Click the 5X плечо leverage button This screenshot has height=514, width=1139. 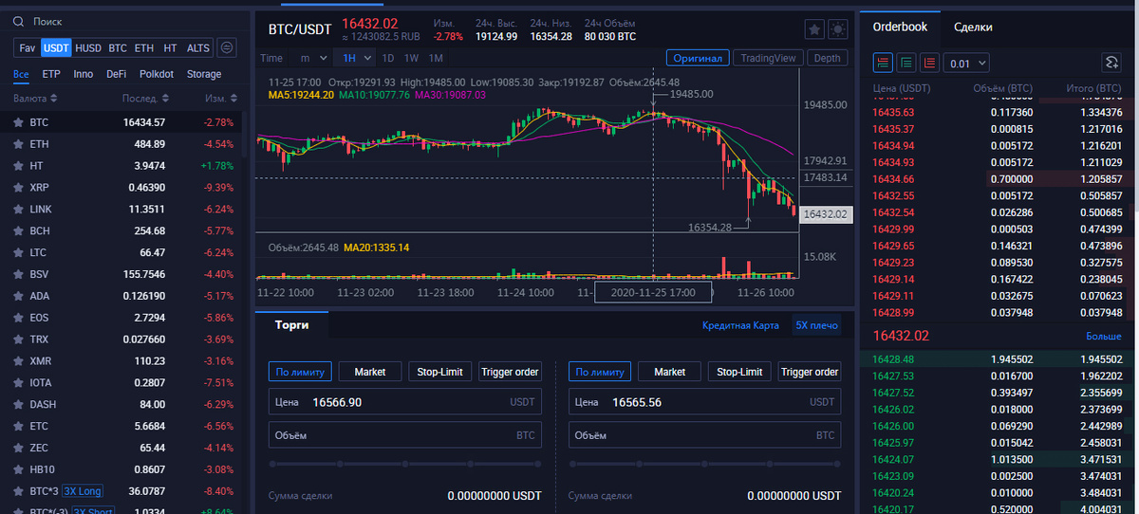[x=818, y=325]
